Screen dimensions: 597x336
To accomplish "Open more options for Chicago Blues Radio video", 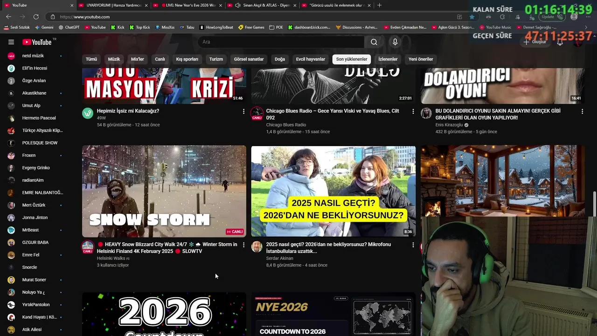I will 413,112.
